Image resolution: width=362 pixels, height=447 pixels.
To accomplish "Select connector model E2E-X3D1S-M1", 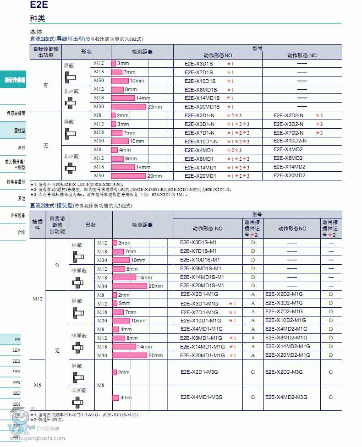I will click(198, 242).
